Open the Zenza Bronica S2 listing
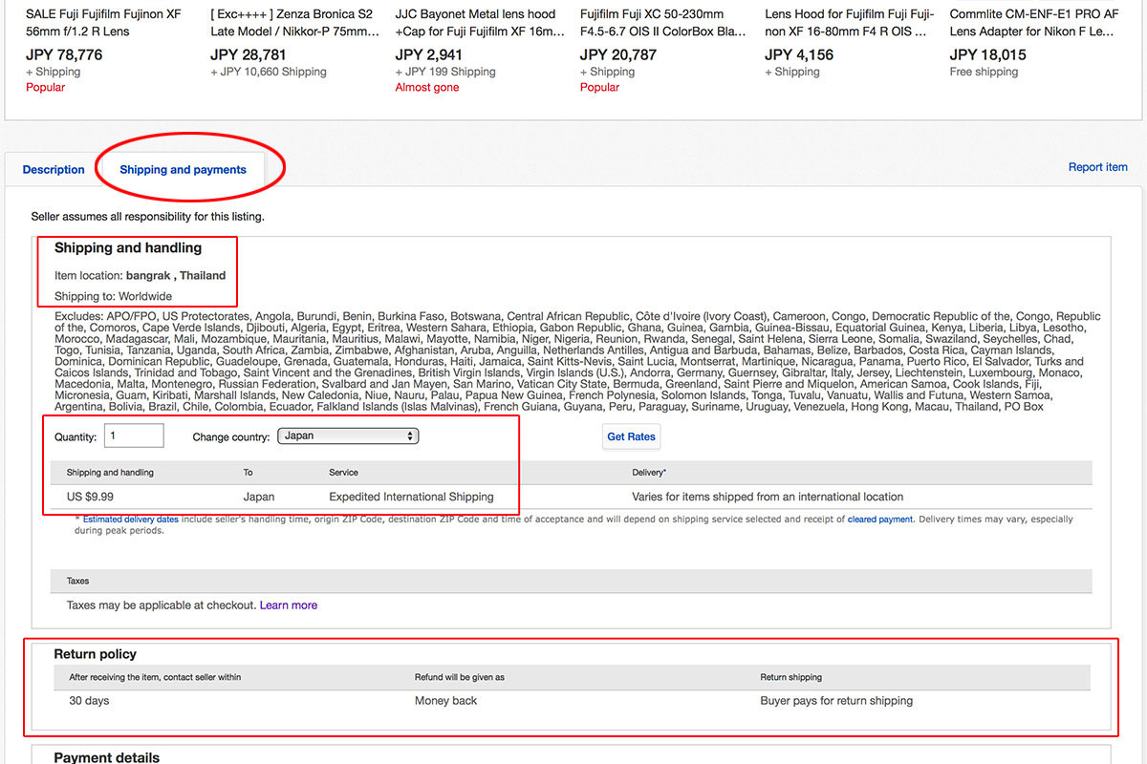Image resolution: width=1147 pixels, height=764 pixels. tap(292, 23)
